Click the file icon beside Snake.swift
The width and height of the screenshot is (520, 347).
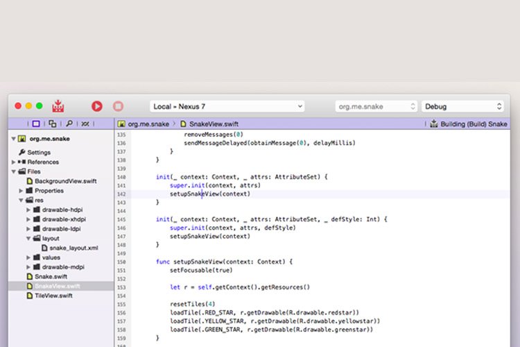(30, 277)
